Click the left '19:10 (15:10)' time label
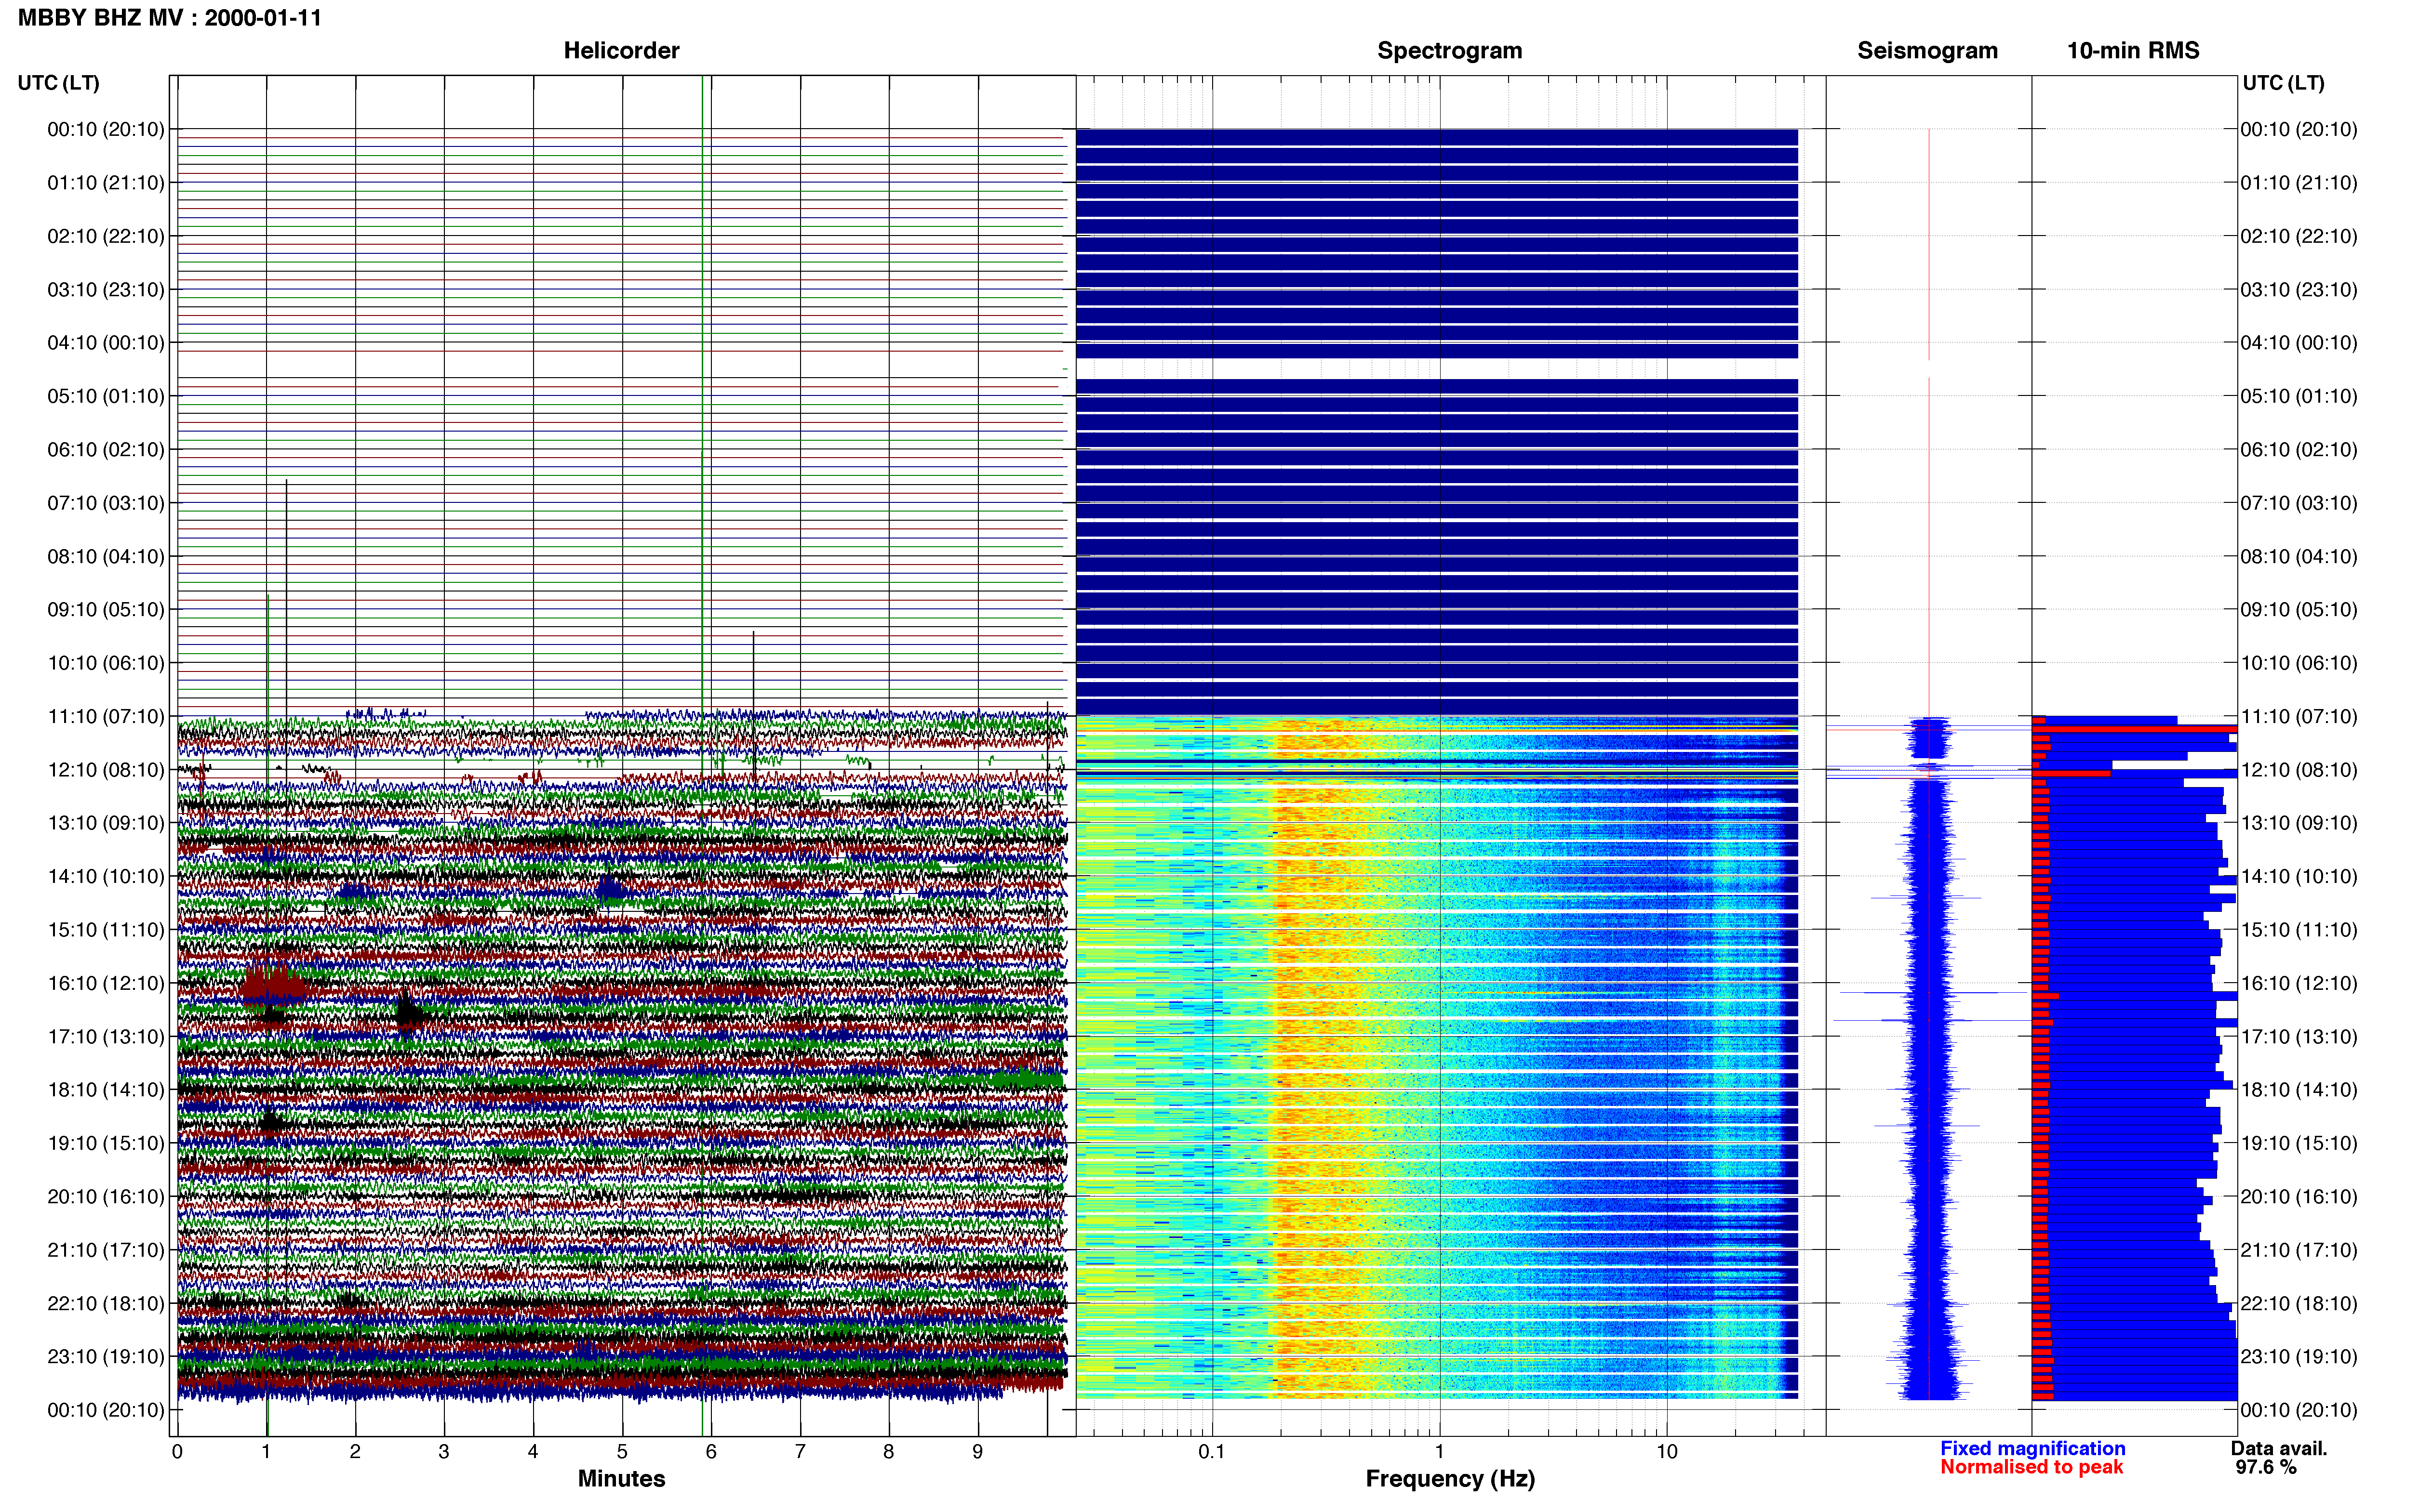Image resolution: width=2419 pixels, height=1512 pixels. [106, 1143]
